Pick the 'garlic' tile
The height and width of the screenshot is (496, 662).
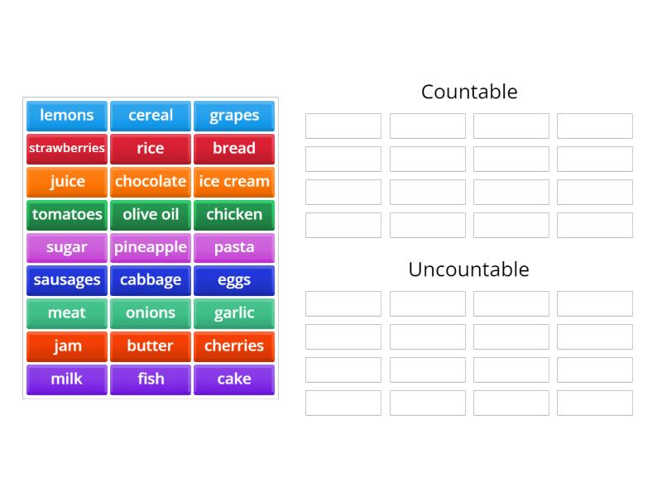(234, 314)
